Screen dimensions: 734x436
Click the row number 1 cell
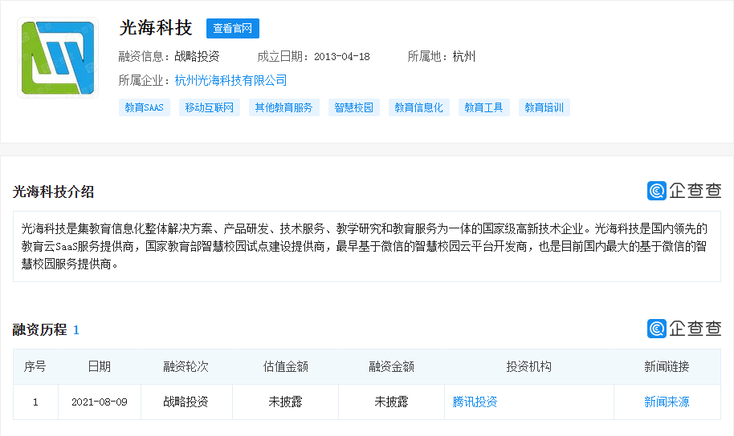tap(35, 402)
